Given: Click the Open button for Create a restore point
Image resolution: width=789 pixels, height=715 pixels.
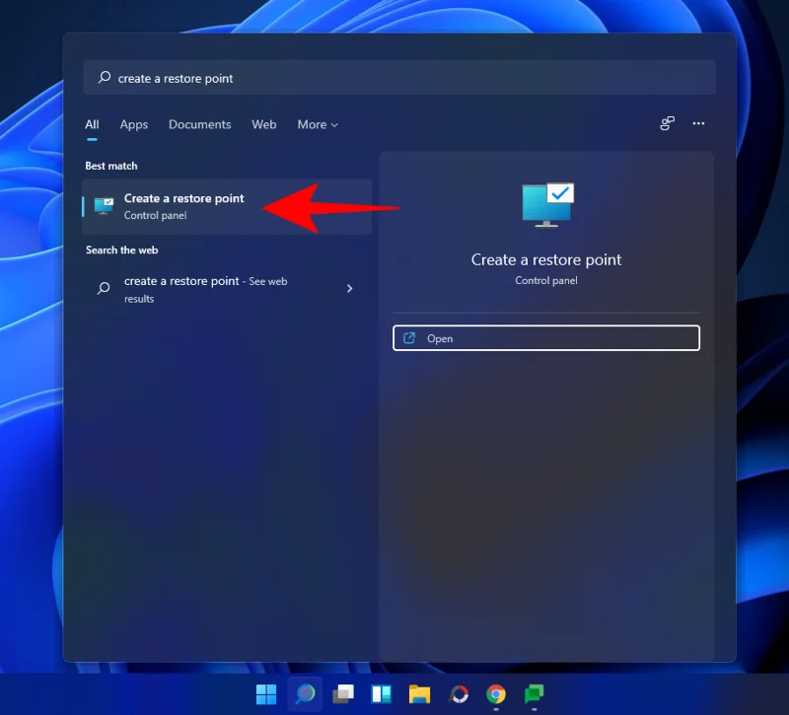Looking at the screenshot, I should click(545, 337).
